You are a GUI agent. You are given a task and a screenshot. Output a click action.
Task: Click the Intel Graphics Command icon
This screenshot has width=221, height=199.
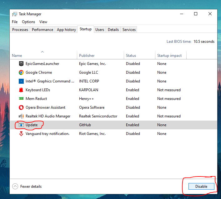coord(21,81)
